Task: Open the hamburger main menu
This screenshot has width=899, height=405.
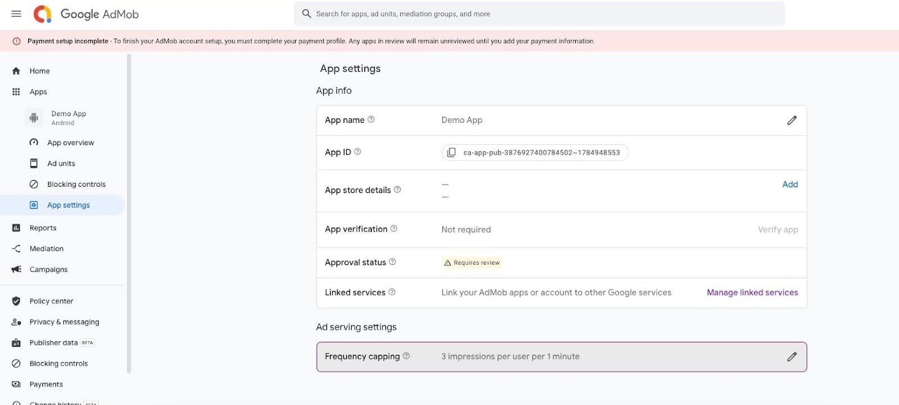Action: [x=16, y=14]
